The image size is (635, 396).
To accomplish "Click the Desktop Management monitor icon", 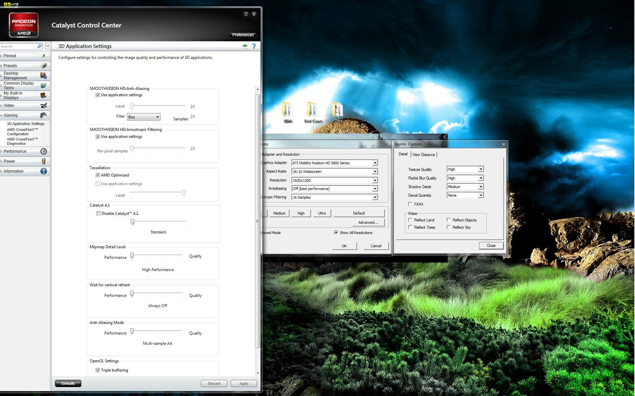I will tap(44, 76).
